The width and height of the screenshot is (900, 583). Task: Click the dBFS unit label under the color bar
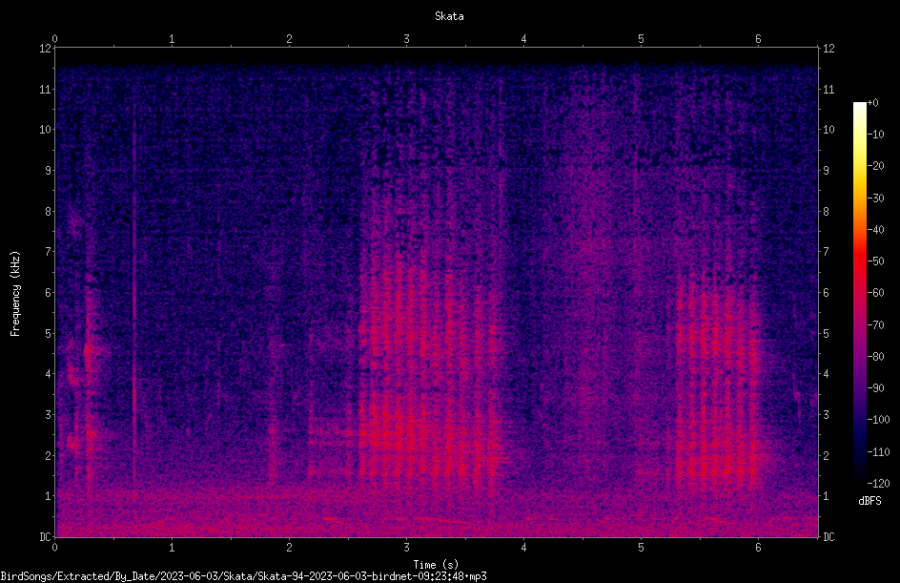869,501
